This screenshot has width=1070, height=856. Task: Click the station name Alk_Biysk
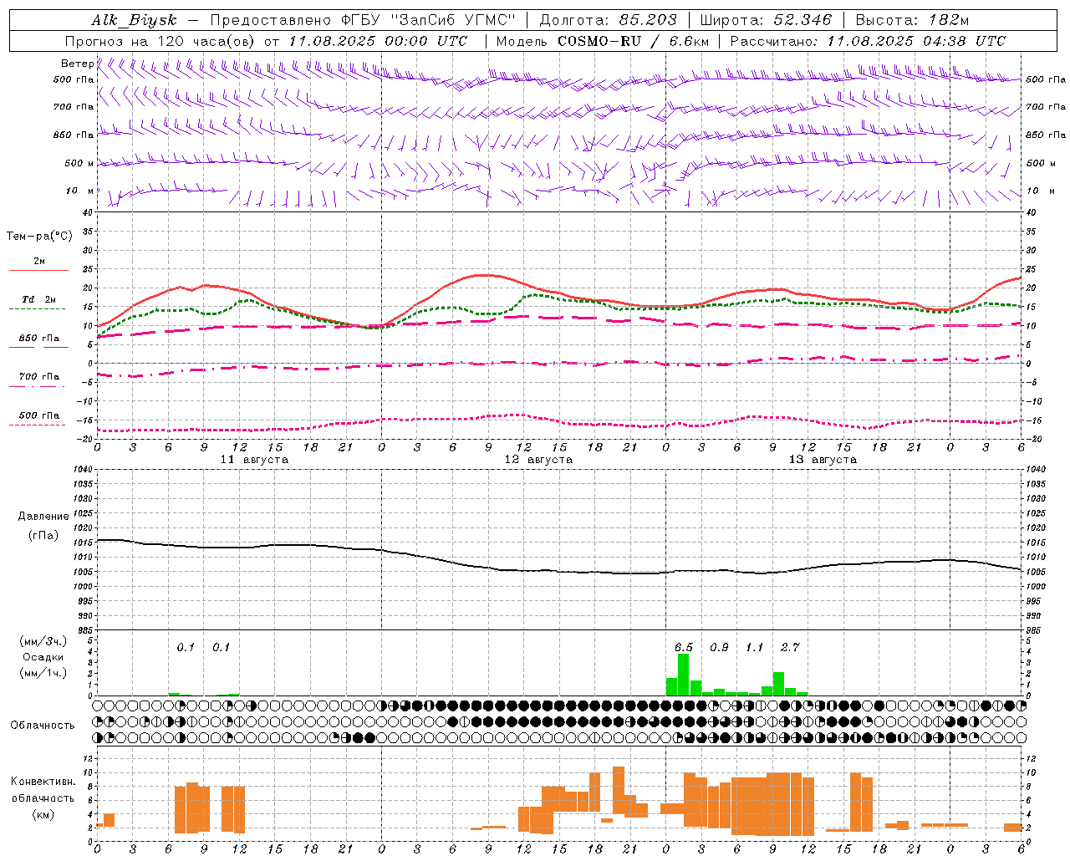(x=135, y=20)
